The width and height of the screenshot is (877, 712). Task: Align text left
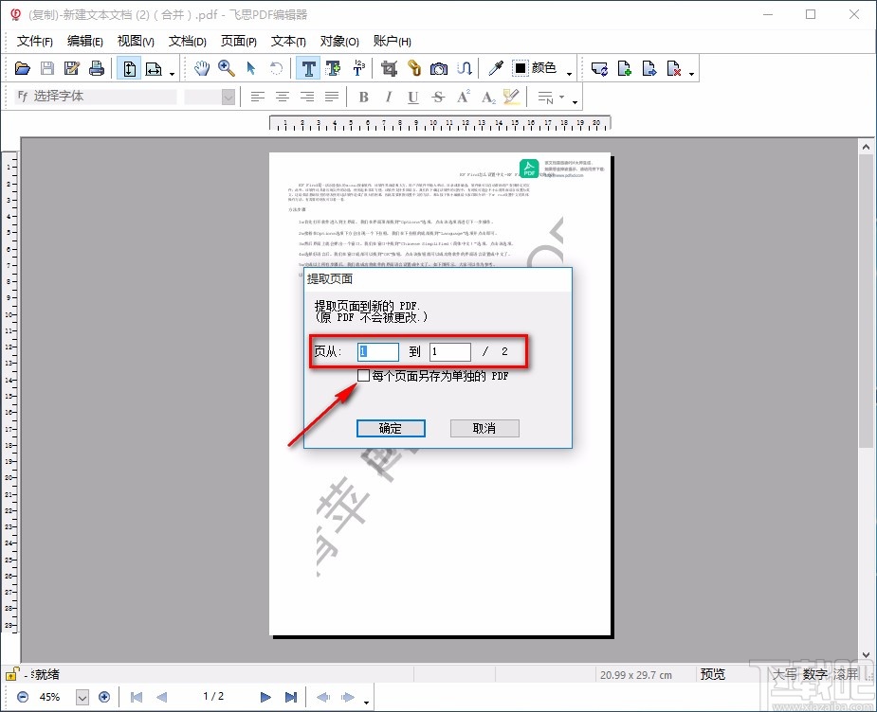(257, 98)
